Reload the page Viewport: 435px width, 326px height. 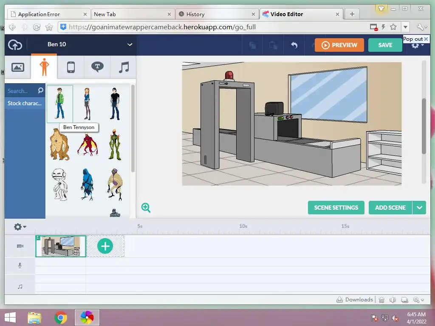(37, 27)
